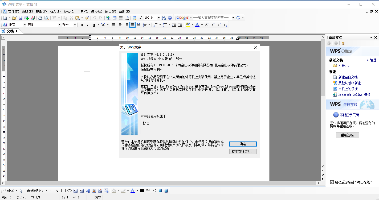This screenshot has height=200, width=379.
Task: Click the Decrease Indent icon
Action: click(174, 25)
